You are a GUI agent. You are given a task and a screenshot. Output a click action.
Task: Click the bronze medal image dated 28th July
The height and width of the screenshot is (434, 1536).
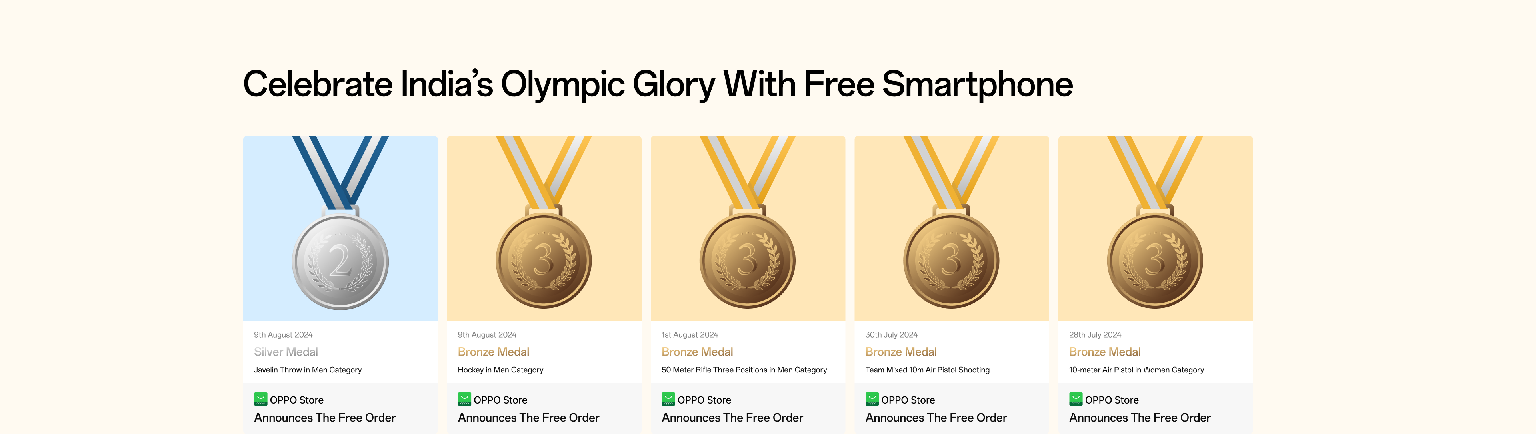(1155, 260)
